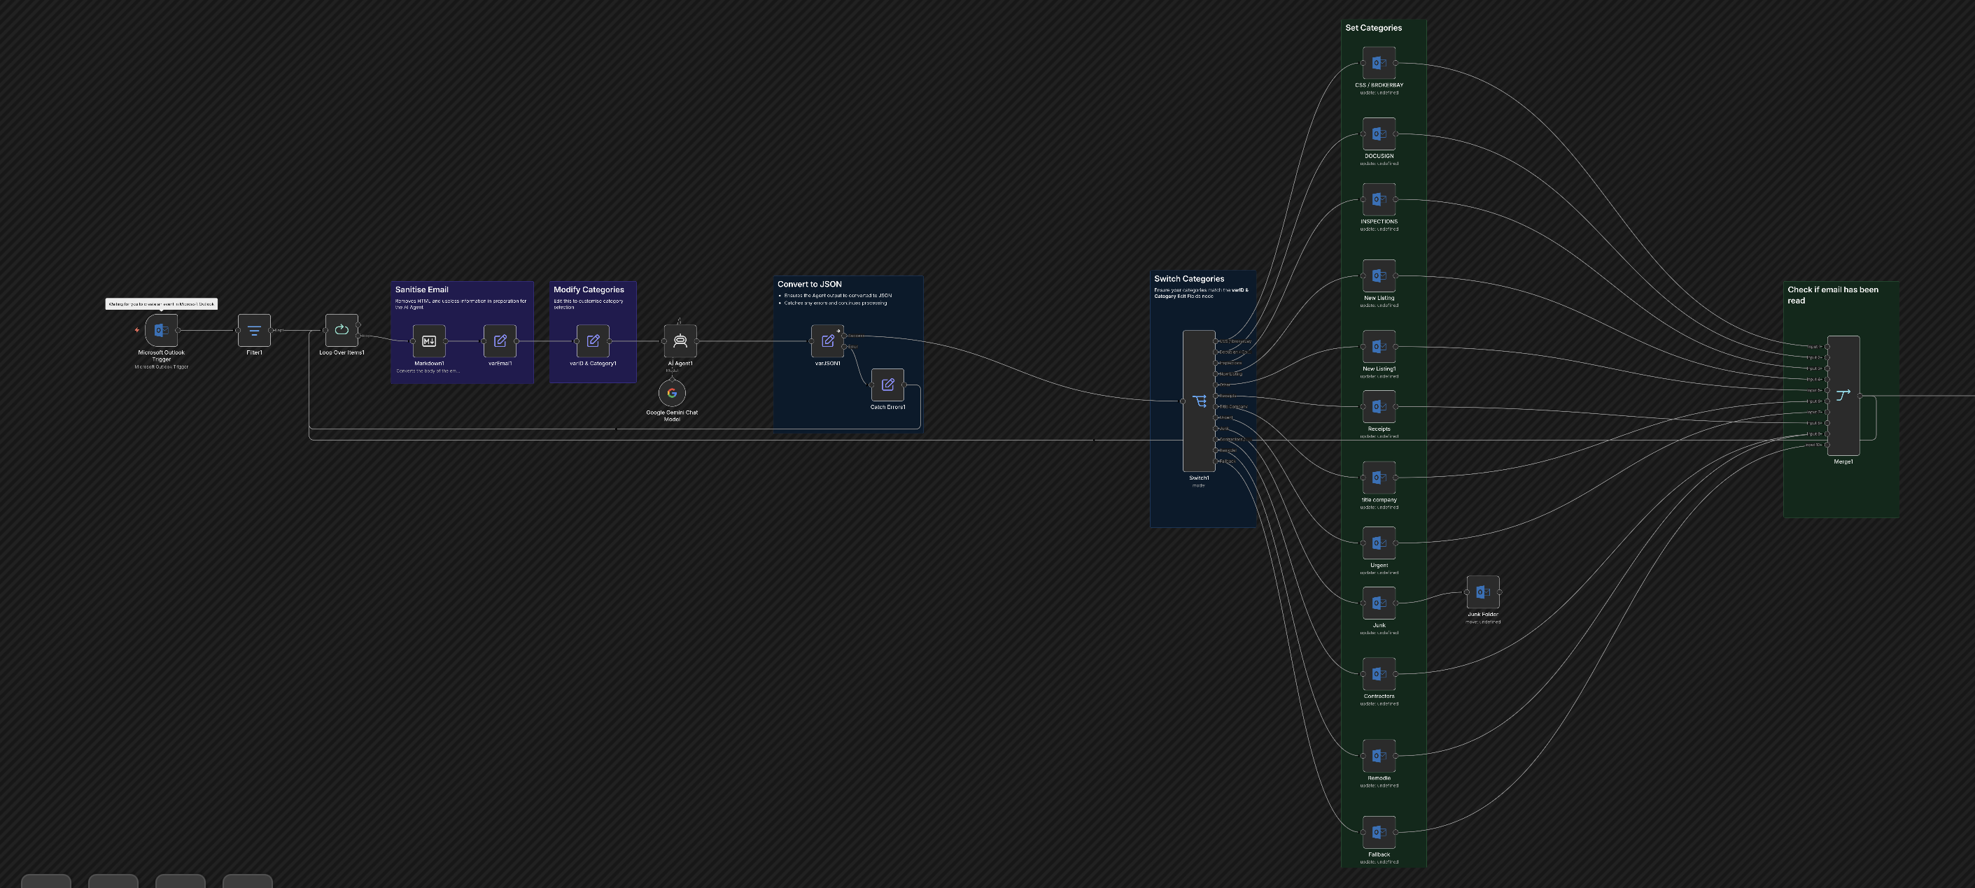This screenshot has height=888, width=1975.
Task: Open the Catch Errors1 node
Action: tap(888, 385)
